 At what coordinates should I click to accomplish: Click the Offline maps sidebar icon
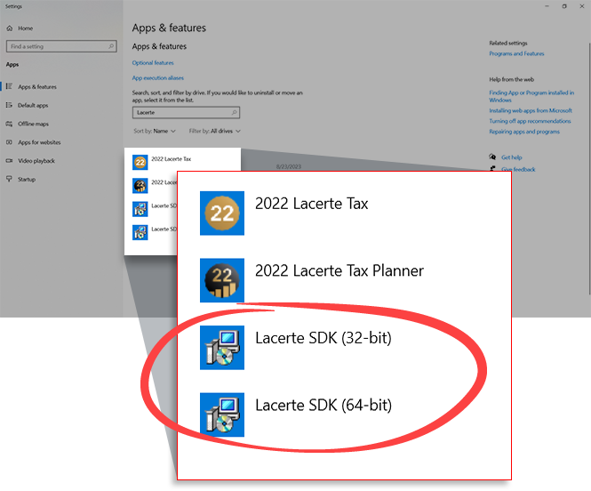(10, 124)
